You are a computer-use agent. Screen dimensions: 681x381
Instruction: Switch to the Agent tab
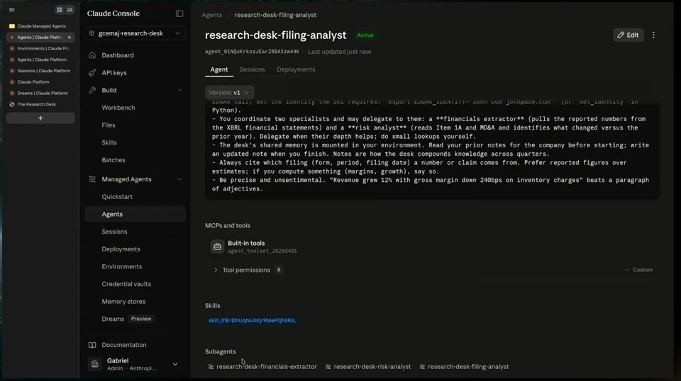[x=219, y=69]
